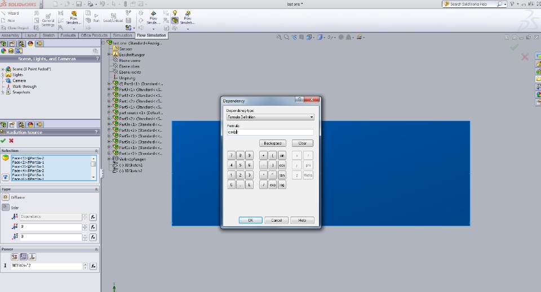
Task: Click the exp function button
Action: coord(273,185)
